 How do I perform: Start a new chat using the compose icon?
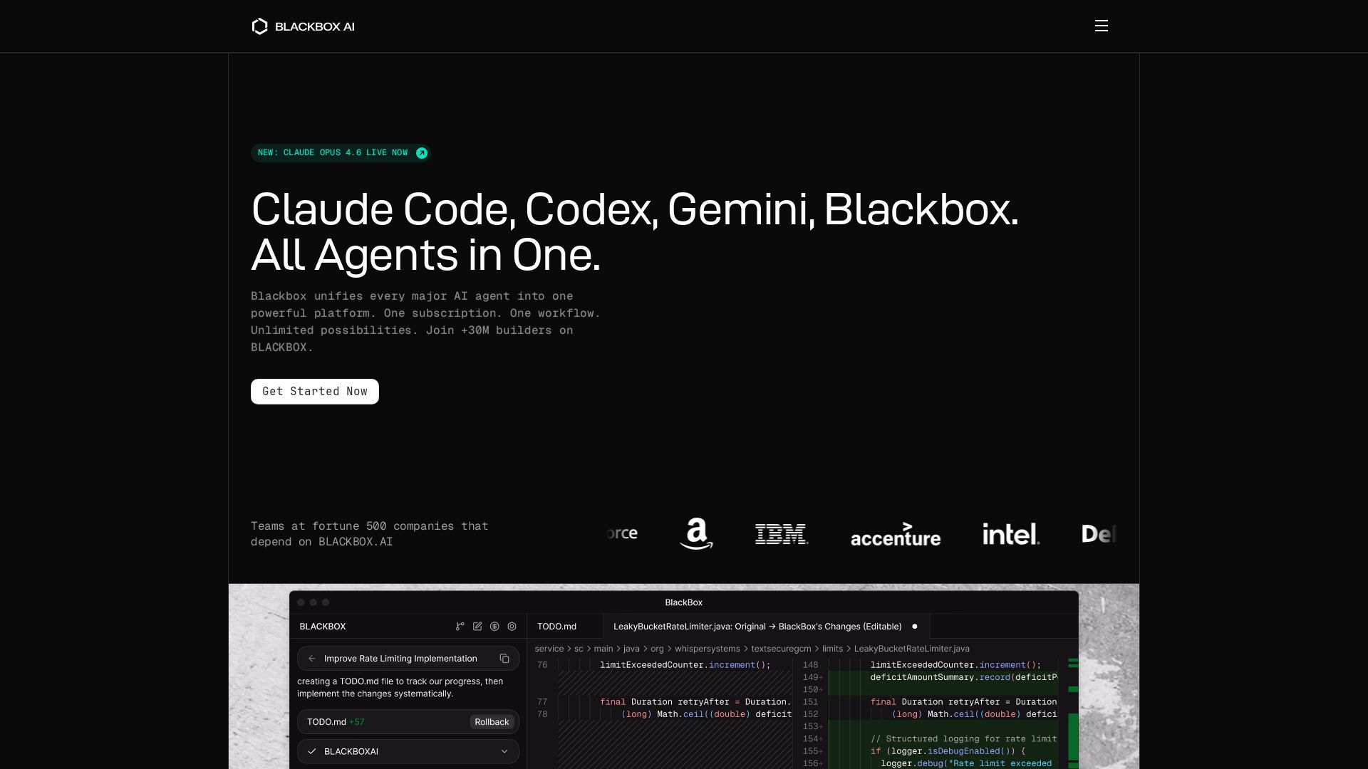pos(477,626)
